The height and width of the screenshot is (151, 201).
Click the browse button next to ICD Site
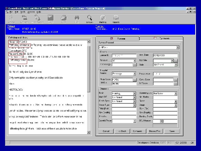pyautogui.click(x=176, y=61)
